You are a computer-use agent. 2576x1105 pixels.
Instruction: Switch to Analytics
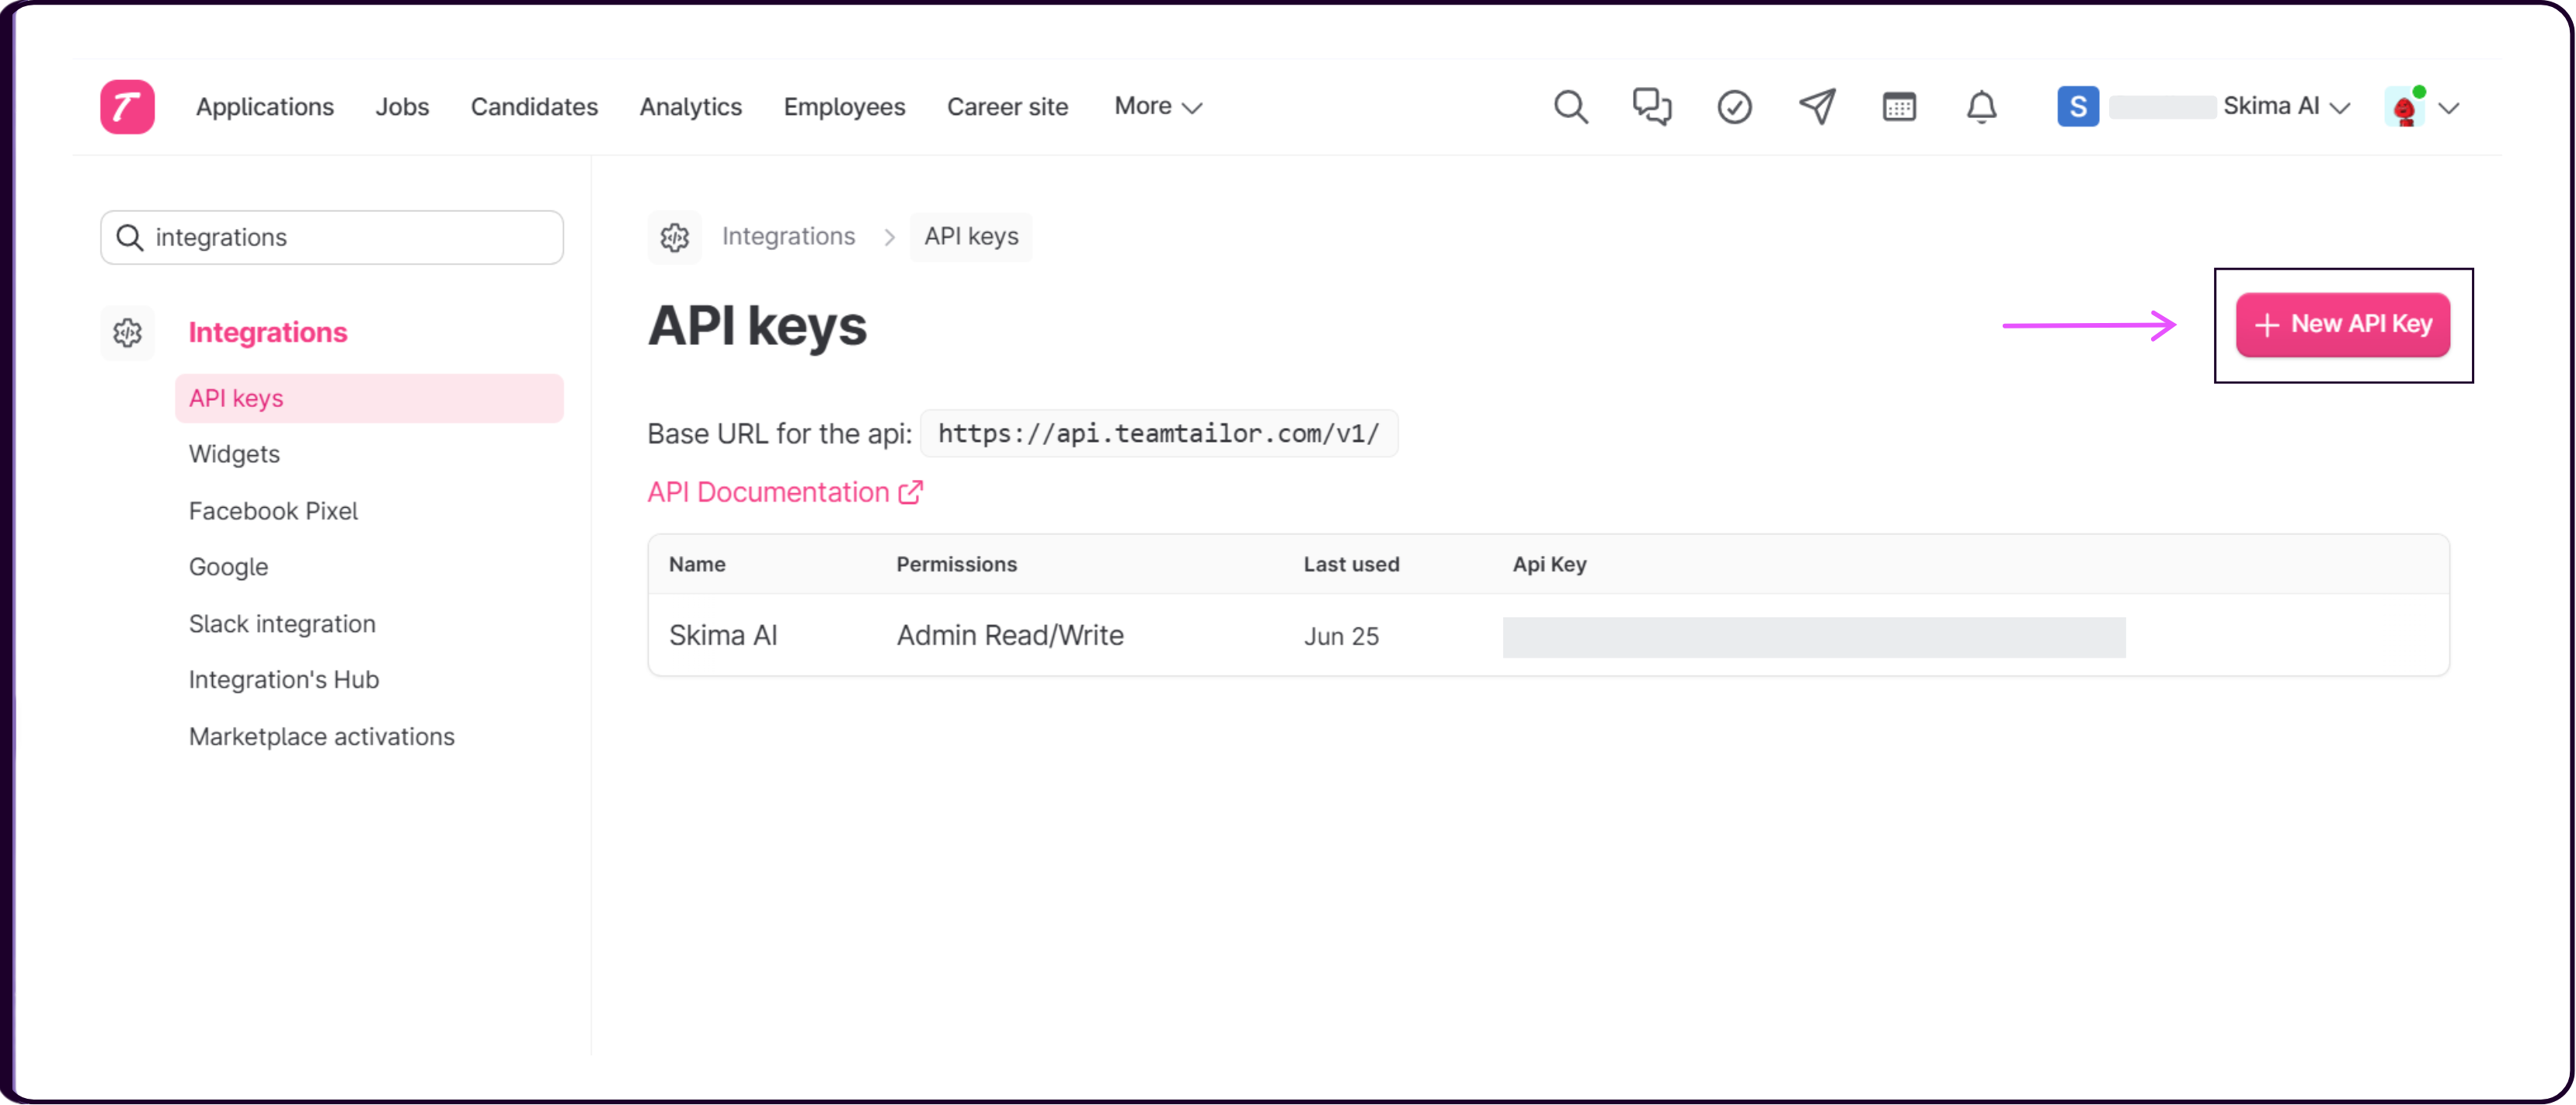click(691, 106)
